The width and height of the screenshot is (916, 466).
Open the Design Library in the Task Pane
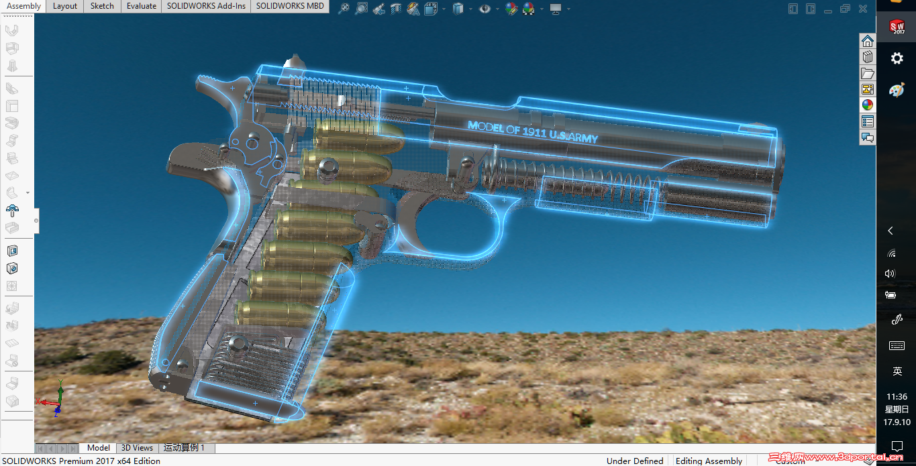click(x=867, y=57)
